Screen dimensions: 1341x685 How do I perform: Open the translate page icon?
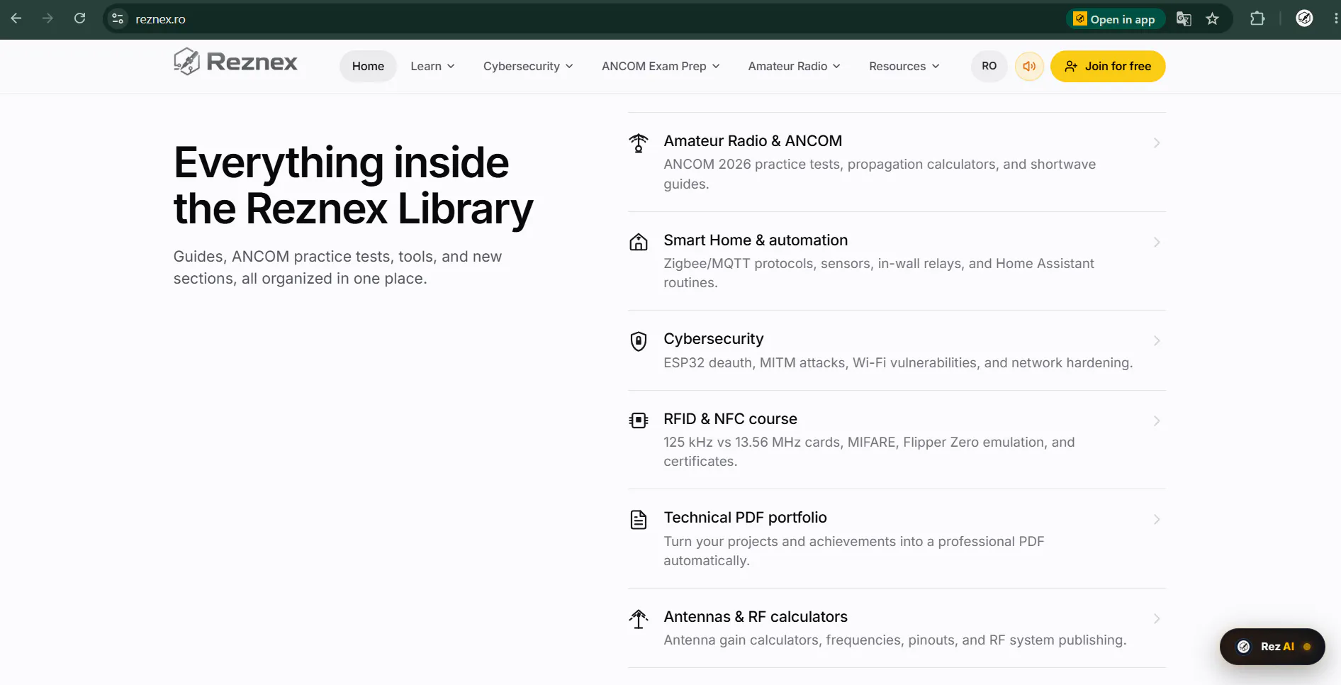[x=1184, y=19]
